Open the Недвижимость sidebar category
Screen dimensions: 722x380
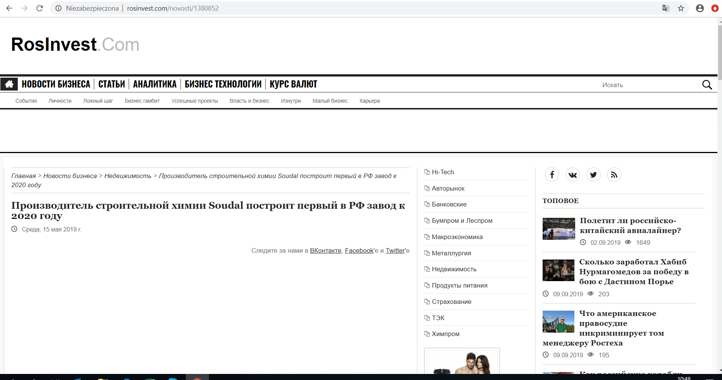point(454,269)
